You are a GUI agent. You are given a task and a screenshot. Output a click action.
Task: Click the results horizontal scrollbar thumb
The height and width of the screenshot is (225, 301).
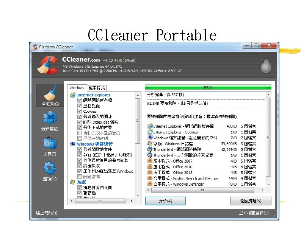click(202, 190)
